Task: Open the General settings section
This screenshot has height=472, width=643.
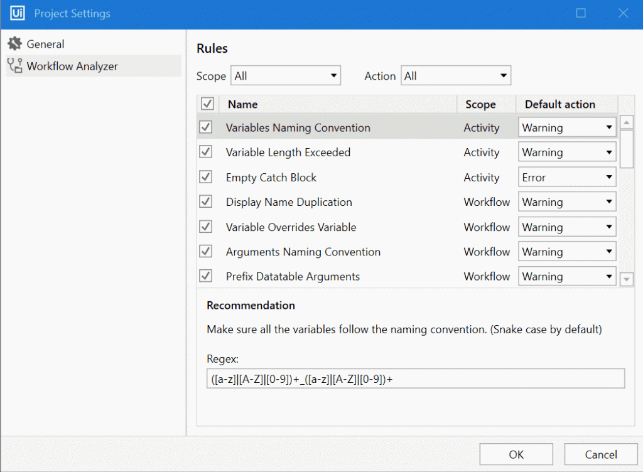Action: coord(94,44)
